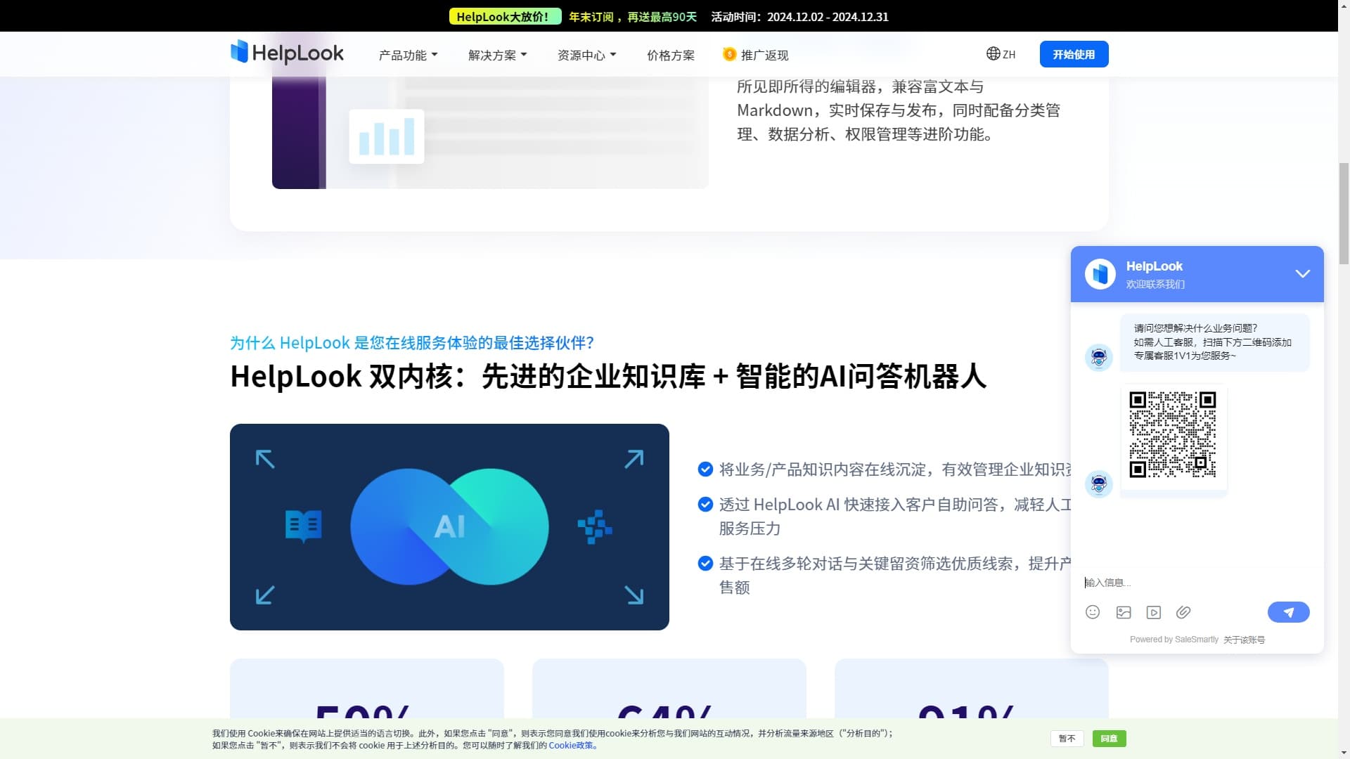Click the HelpLook大放价! promo badge
Image resolution: width=1350 pixels, height=759 pixels.
505,16
